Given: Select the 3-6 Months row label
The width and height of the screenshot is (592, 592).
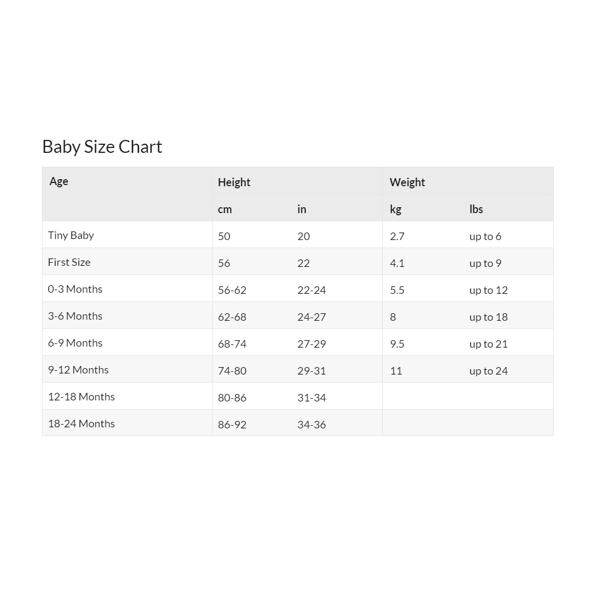Looking at the screenshot, I should click(75, 316).
